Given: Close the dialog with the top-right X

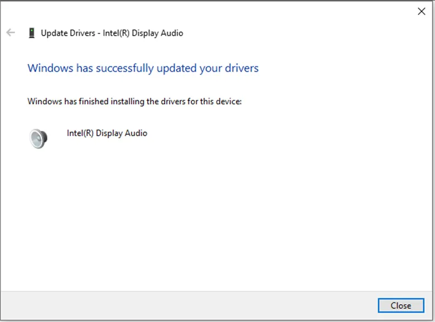Looking at the screenshot, I should point(422,11).
